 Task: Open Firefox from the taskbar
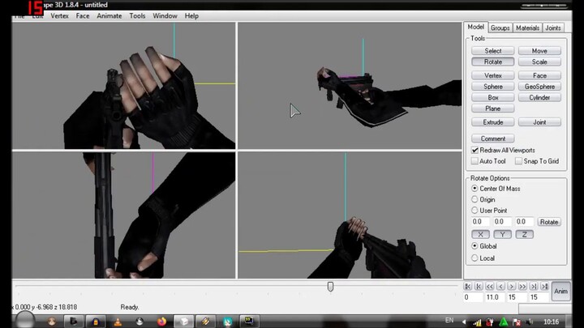161,322
